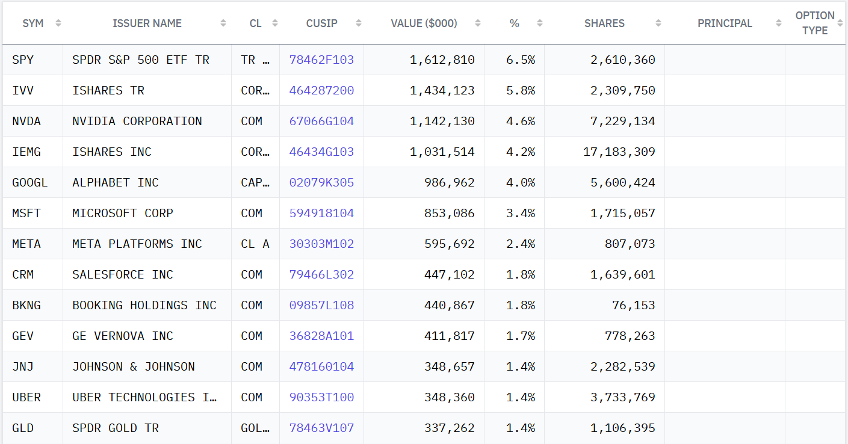This screenshot has width=848, height=444.
Task: Sort by CUSIP column sort arrows
Action: [359, 23]
